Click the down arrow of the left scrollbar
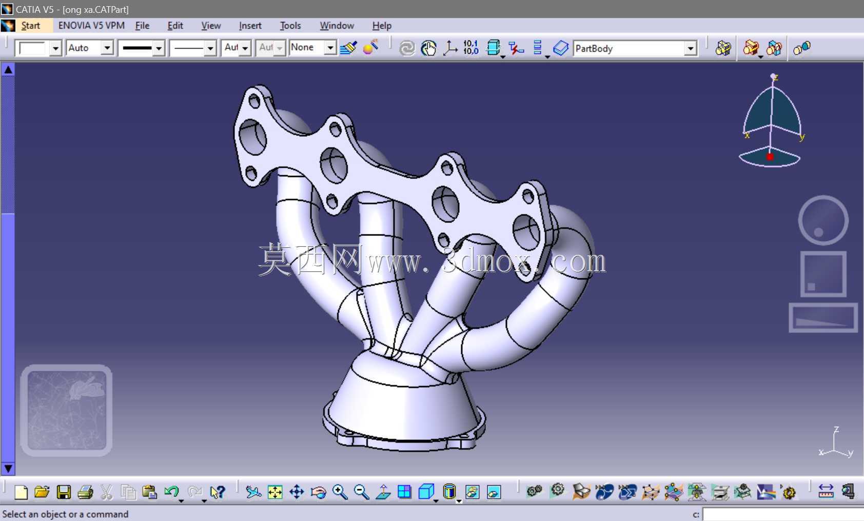The image size is (864, 521). pyautogui.click(x=8, y=468)
